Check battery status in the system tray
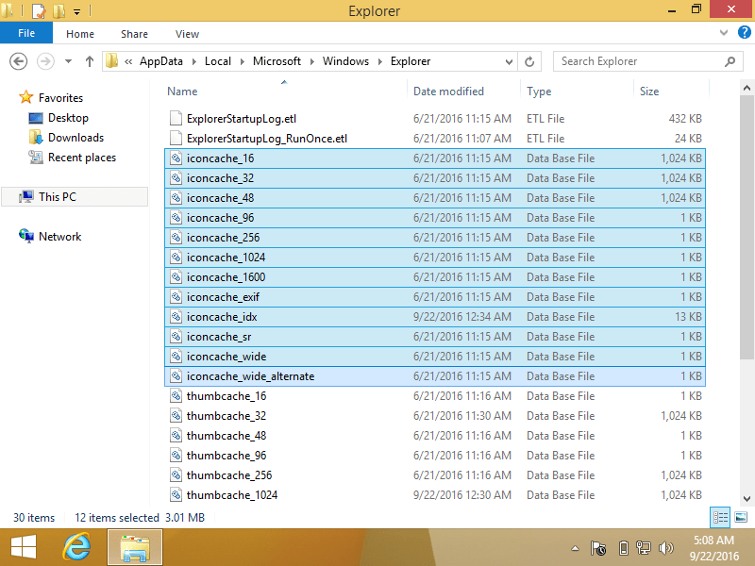This screenshot has width=755, height=566. (x=622, y=547)
